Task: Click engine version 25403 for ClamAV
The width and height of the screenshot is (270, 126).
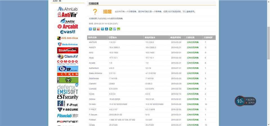Action: point(112,84)
